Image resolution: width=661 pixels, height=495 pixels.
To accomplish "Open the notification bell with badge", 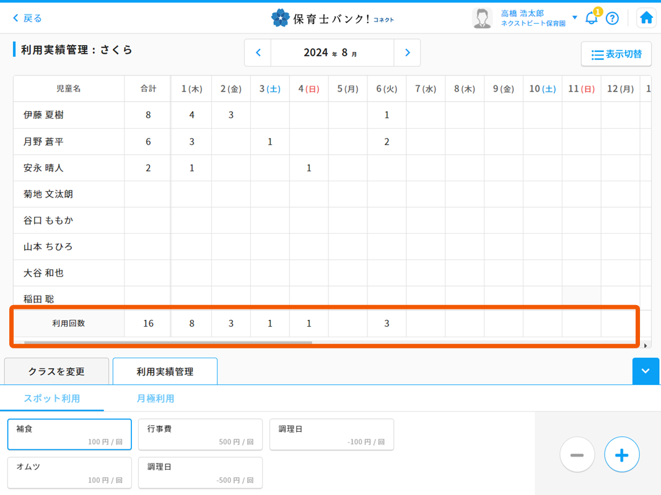I will click(x=590, y=18).
